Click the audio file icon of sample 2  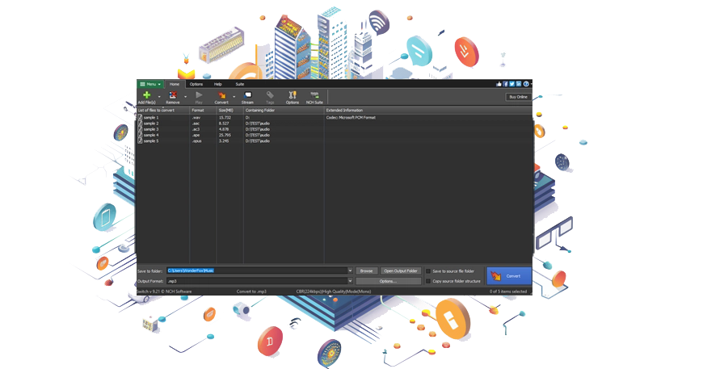pyautogui.click(x=140, y=124)
